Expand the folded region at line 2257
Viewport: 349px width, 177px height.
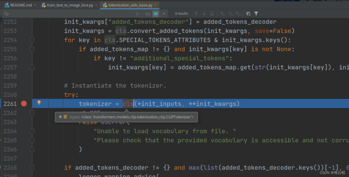click(x=32, y=67)
